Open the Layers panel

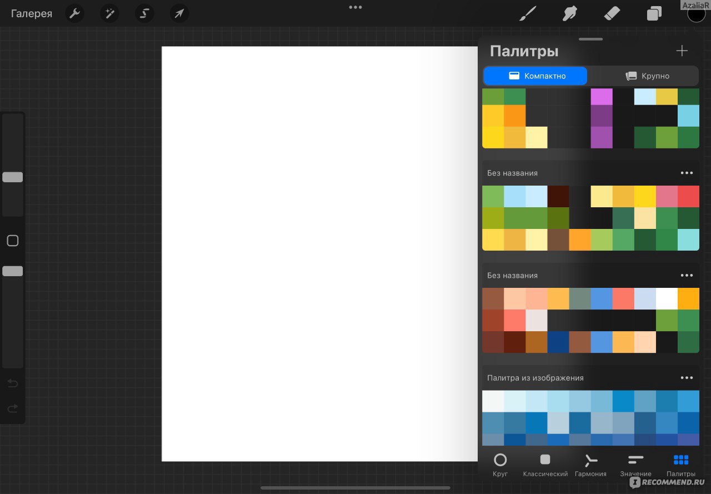[x=654, y=13]
